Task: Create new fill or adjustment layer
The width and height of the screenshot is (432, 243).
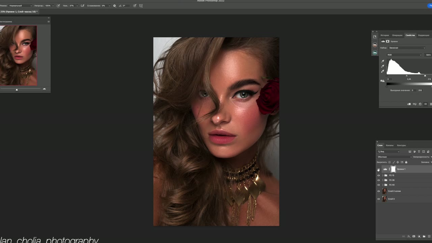Action: tap(419, 237)
